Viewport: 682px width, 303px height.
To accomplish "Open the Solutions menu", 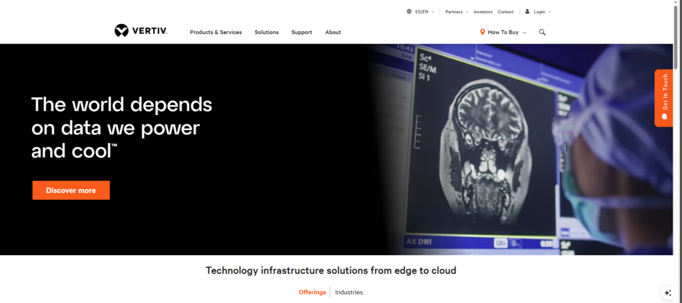I will click(266, 32).
